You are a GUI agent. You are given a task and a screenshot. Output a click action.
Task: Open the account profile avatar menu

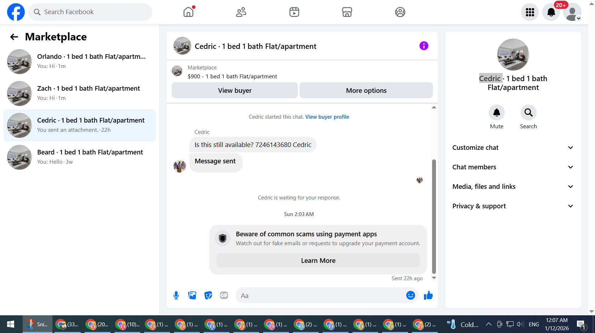coord(572,12)
